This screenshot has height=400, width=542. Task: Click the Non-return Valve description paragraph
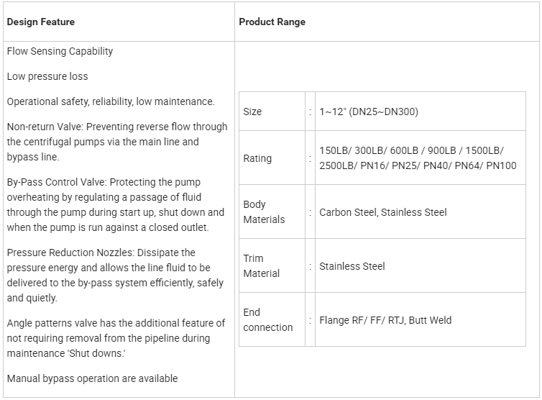click(117, 142)
